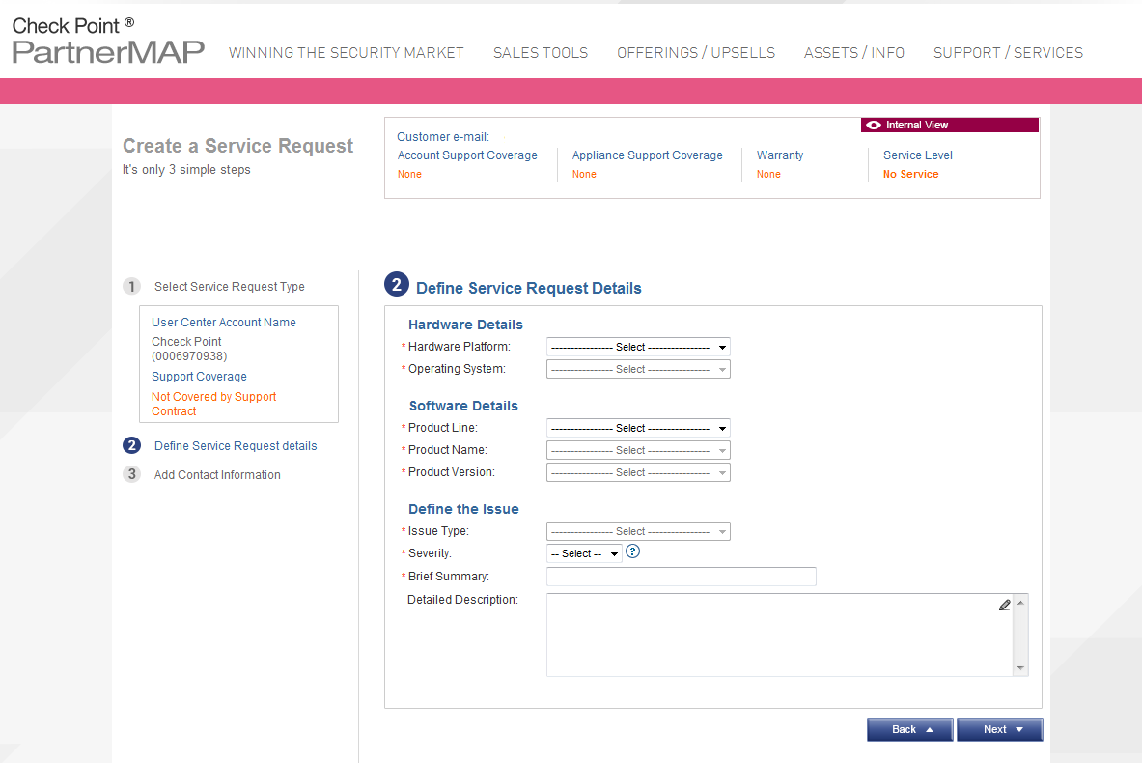Viewport: 1142px width, 763px height.
Task: Open the SUPPORT / SERVICES menu
Action: click(x=1008, y=53)
